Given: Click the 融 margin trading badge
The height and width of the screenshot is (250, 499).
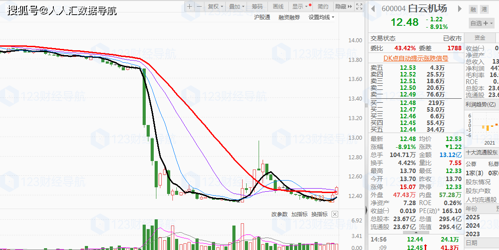Looking at the screenshot, I should tap(473, 9).
